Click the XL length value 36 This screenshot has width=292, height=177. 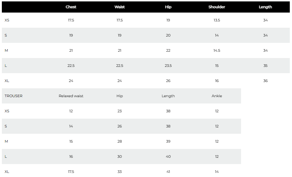[265, 81]
